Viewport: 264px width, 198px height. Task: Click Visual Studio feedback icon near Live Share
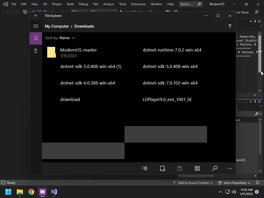coord(257,12)
